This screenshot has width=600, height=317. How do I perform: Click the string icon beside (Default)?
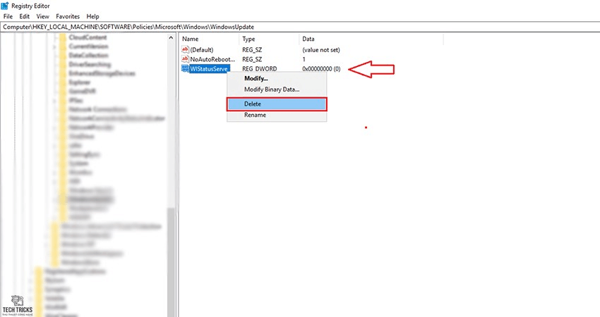[185, 49]
